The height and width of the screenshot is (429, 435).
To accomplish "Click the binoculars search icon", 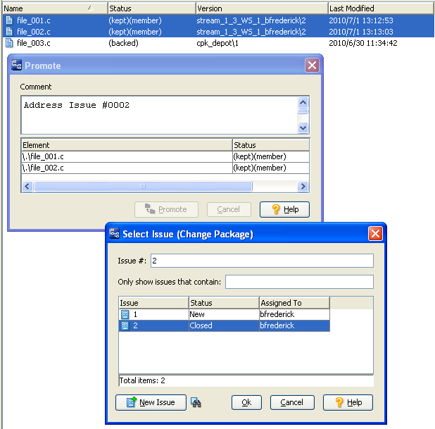I will (x=196, y=403).
